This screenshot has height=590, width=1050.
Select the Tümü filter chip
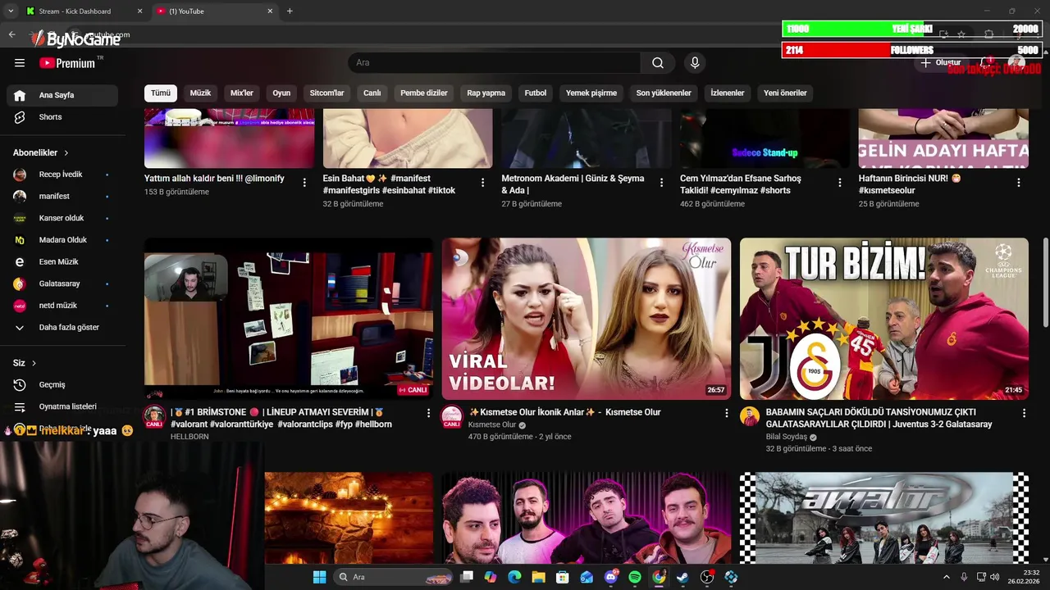pos(161,93)
